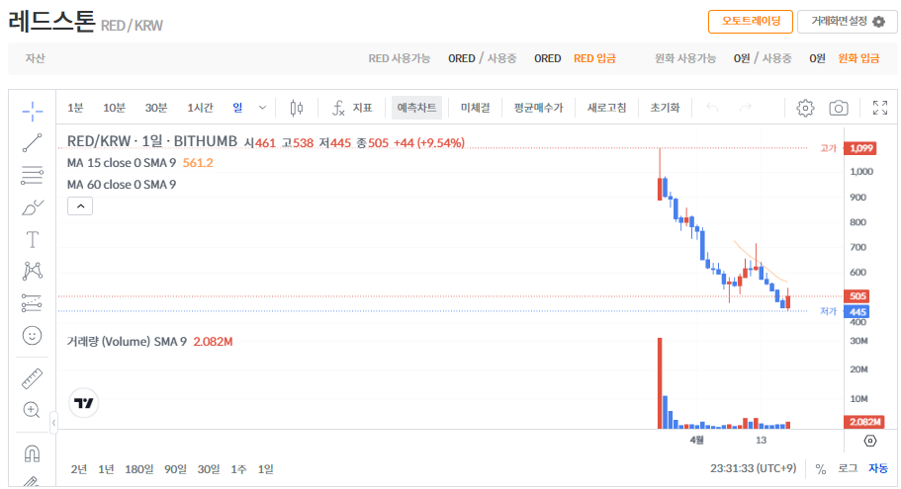
Task: Activate the zoom in tool
Action: 32,410
